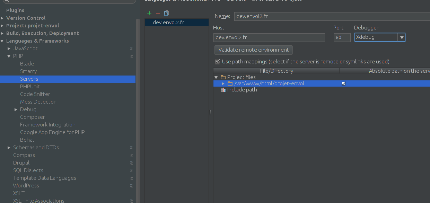Click the server Name input field

332,16
